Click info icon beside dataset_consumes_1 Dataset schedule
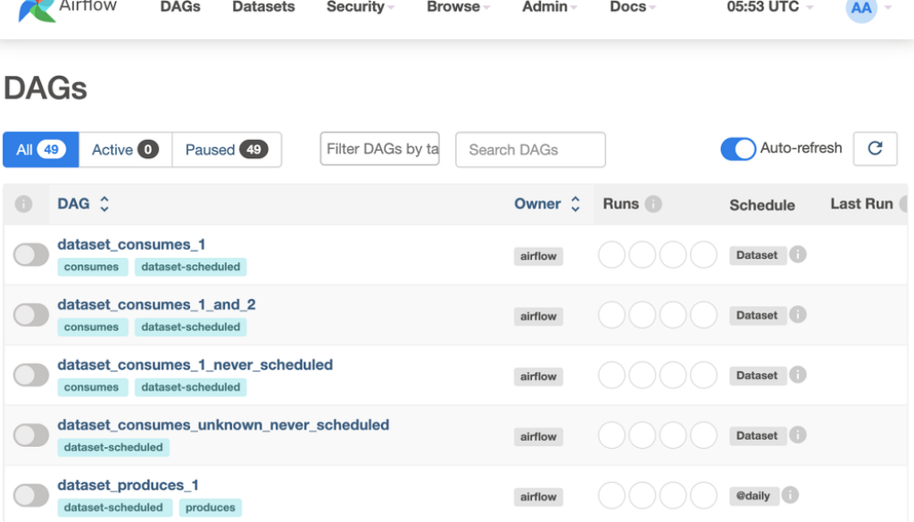914x522 pixels. (798, 254)
